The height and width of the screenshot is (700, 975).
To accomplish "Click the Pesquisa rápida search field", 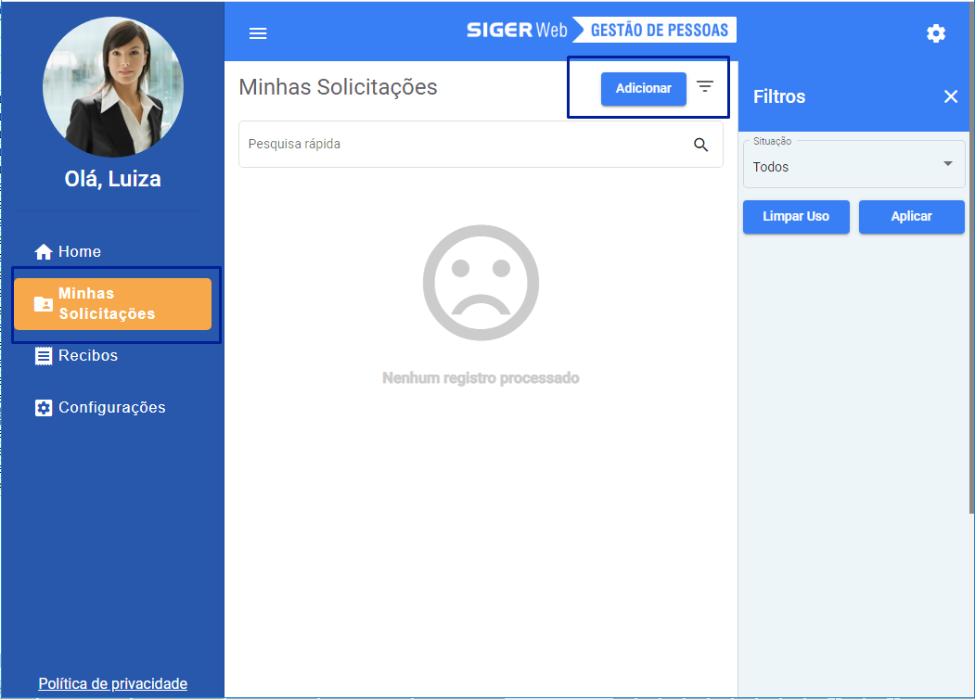I will 481,145.
